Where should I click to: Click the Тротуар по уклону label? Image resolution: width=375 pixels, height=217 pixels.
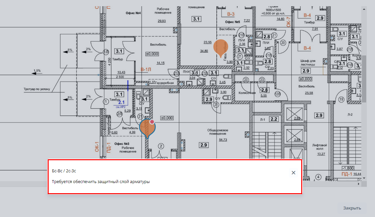37,89
